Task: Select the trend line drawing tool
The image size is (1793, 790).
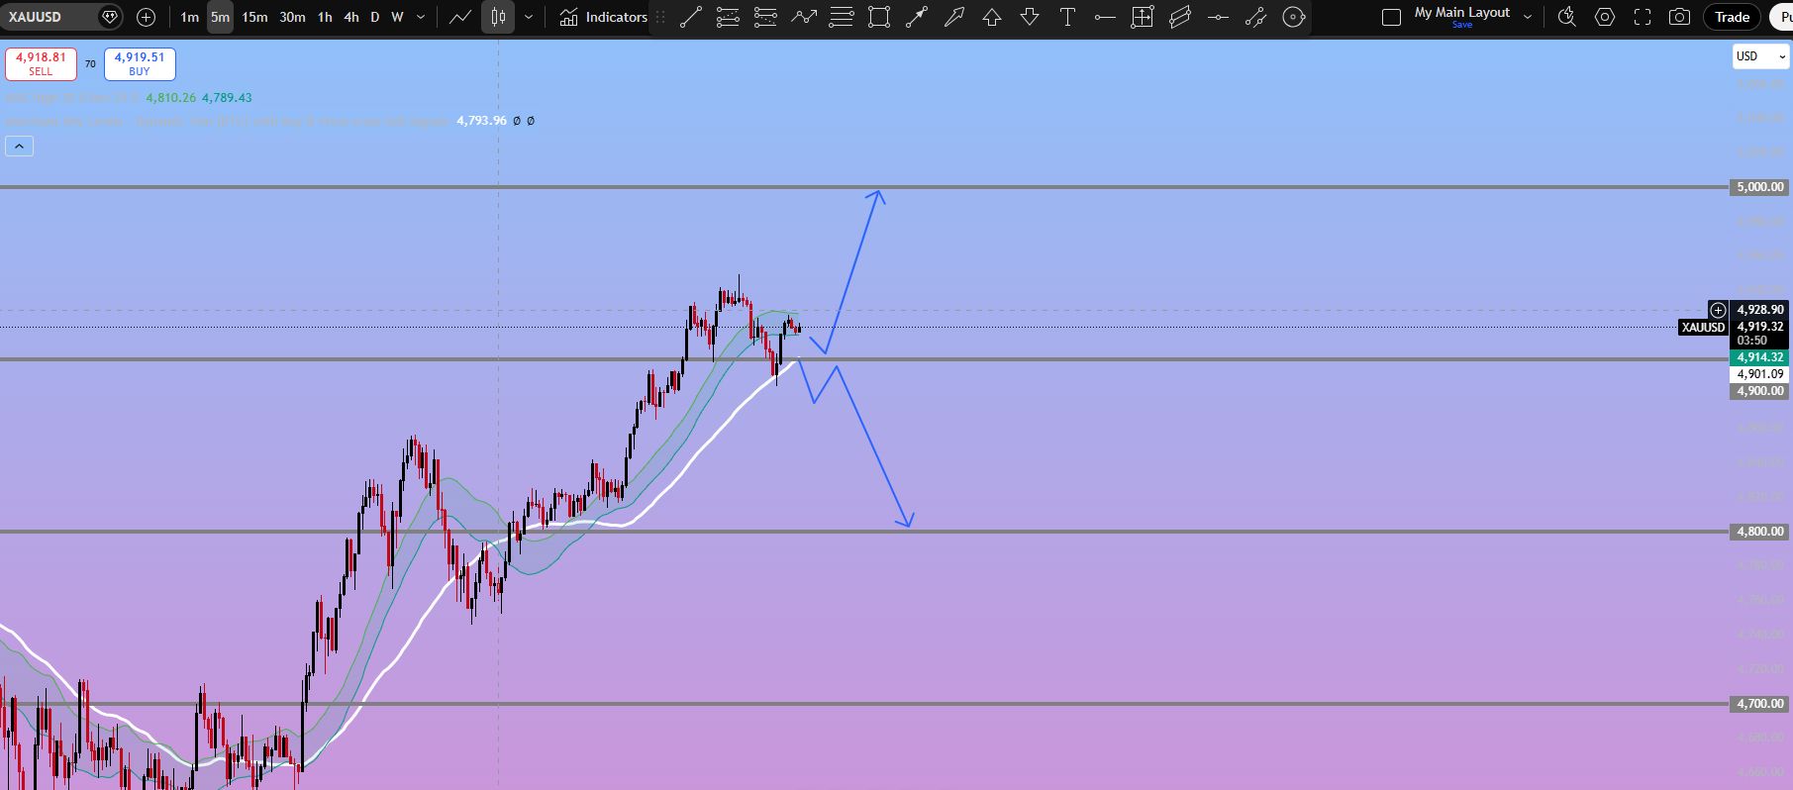Action: [691, 17]
